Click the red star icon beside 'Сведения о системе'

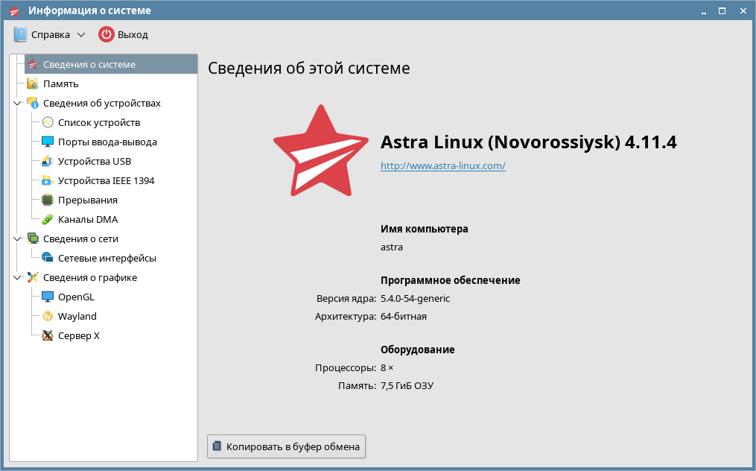pyautogui.click(x=33, y=64)
